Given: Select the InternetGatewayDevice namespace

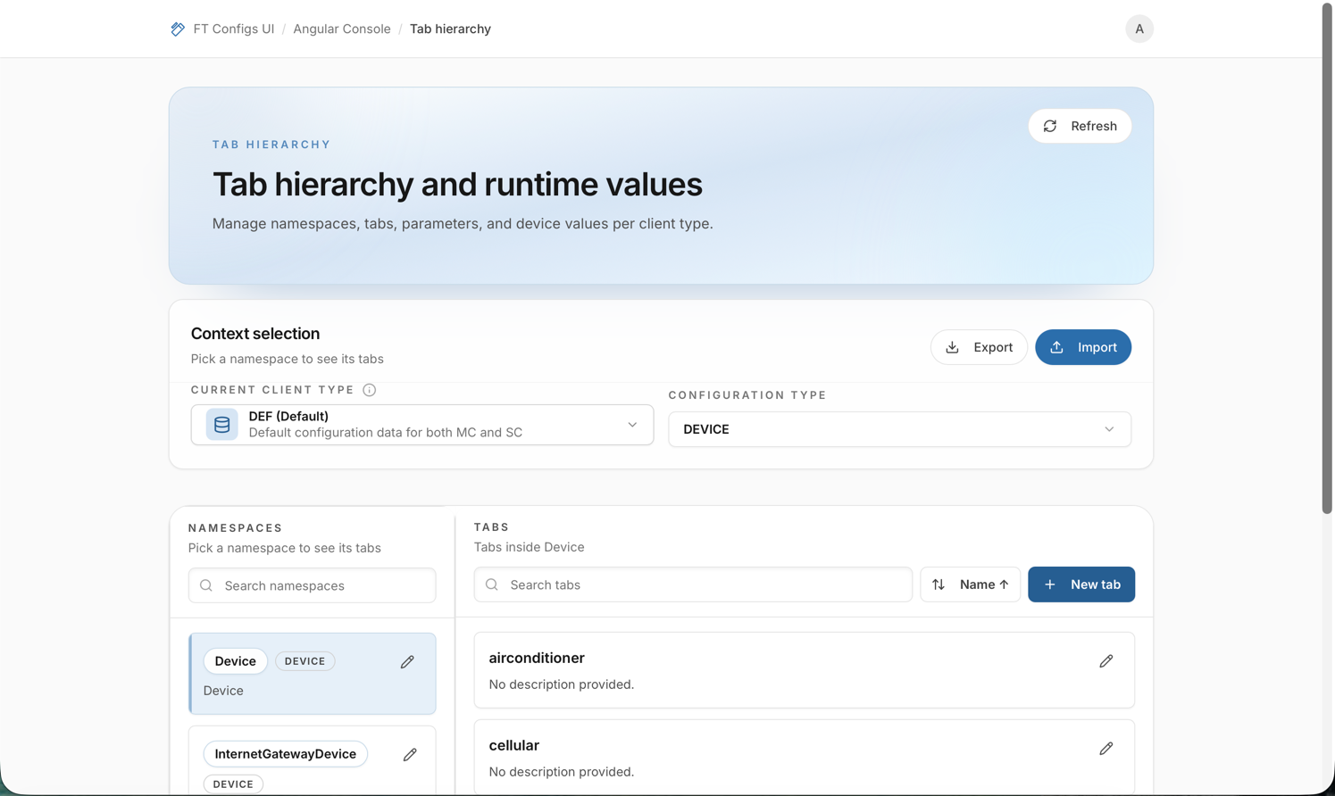Looking at the screenshot, I should (312, 760).
